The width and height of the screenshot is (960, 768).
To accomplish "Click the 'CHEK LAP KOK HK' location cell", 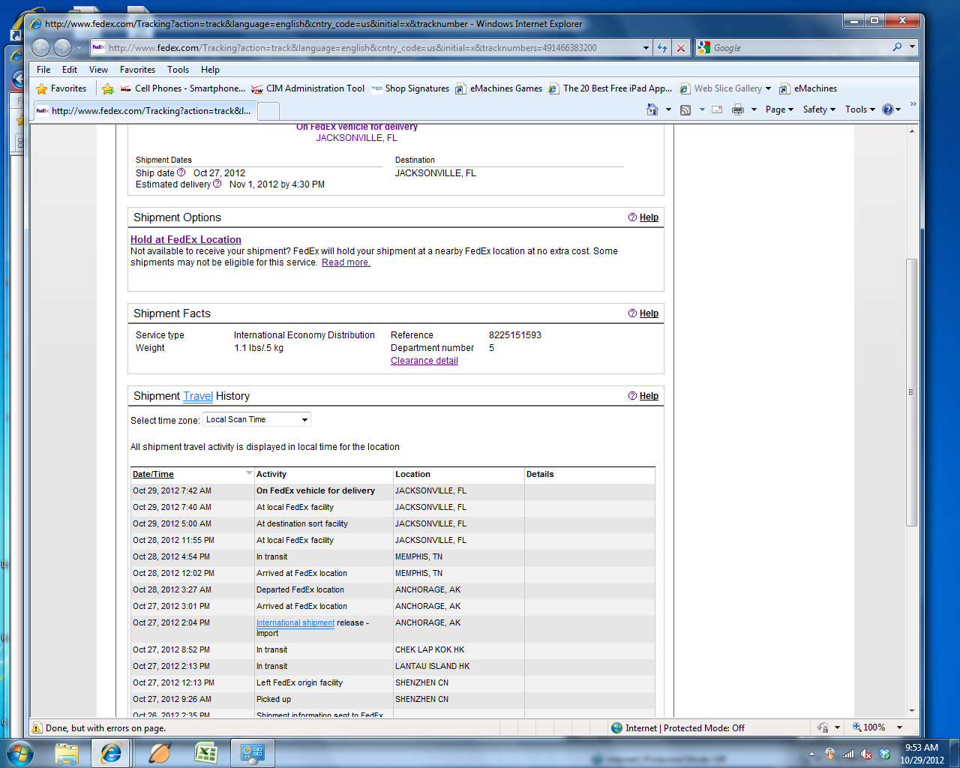I will (x=430, y=649).
